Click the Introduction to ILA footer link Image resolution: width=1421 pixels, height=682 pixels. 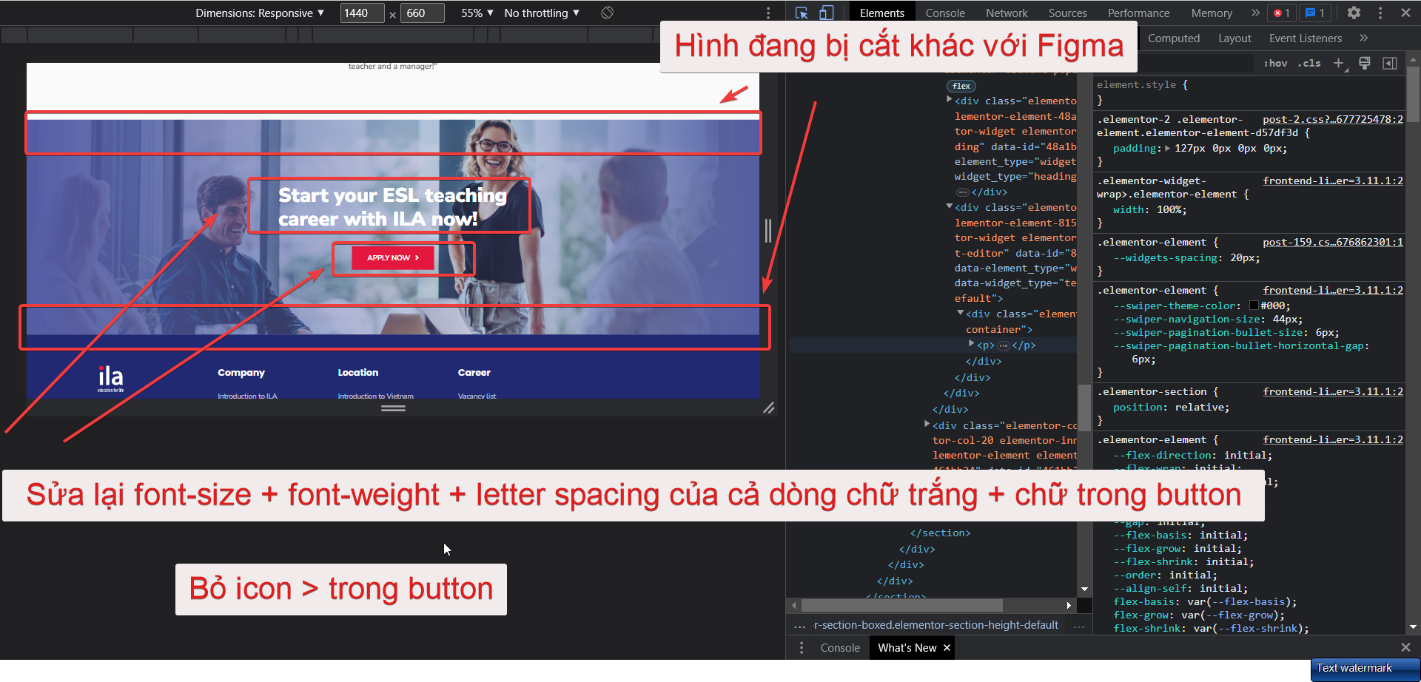(x=247, y=396)
